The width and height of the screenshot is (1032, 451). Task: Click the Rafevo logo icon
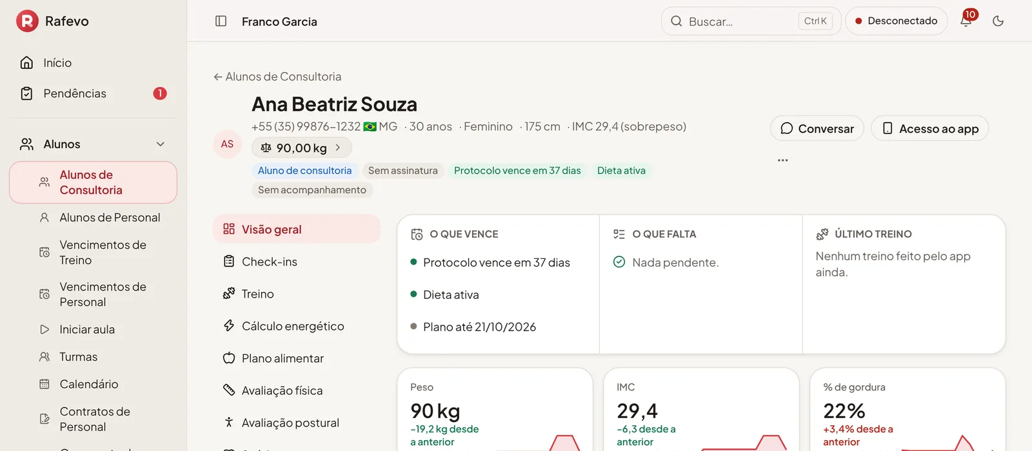[27, 21]
